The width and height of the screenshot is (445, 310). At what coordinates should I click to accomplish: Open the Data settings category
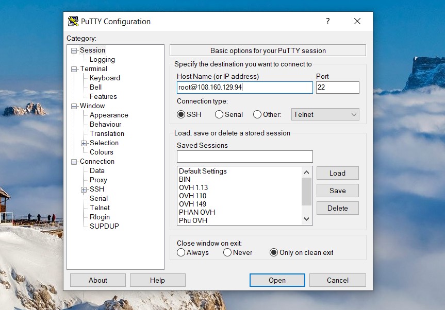point(97,170)
